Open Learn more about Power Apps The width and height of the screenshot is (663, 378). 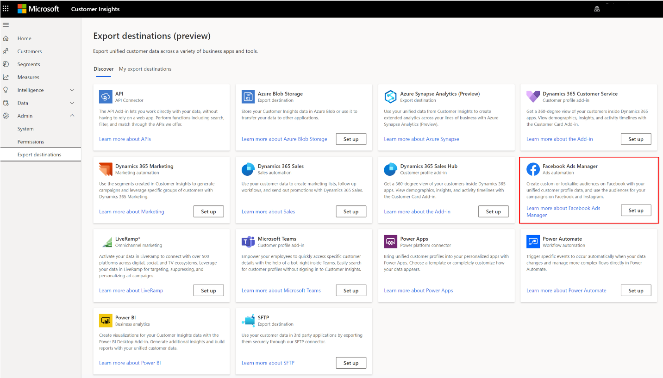pos(419,291)
